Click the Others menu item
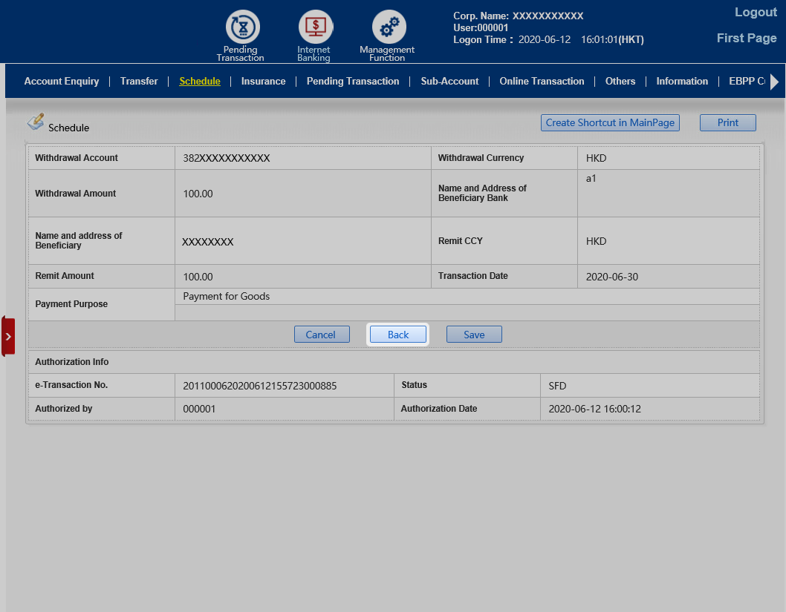786x612 pixels. point(620,82)
